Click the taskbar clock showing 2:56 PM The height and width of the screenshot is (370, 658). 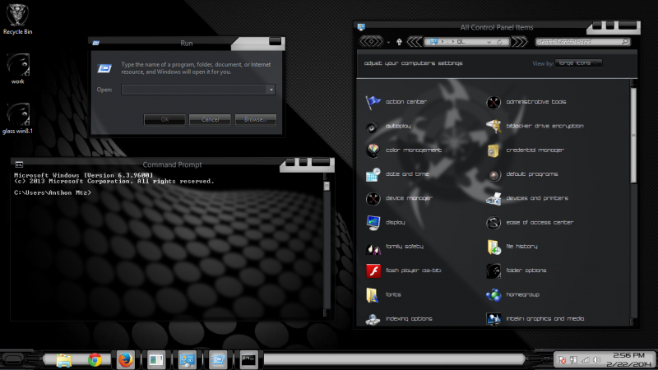coord(628,359)
